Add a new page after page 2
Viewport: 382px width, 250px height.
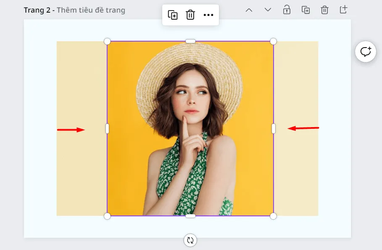(x=343, y=10)
